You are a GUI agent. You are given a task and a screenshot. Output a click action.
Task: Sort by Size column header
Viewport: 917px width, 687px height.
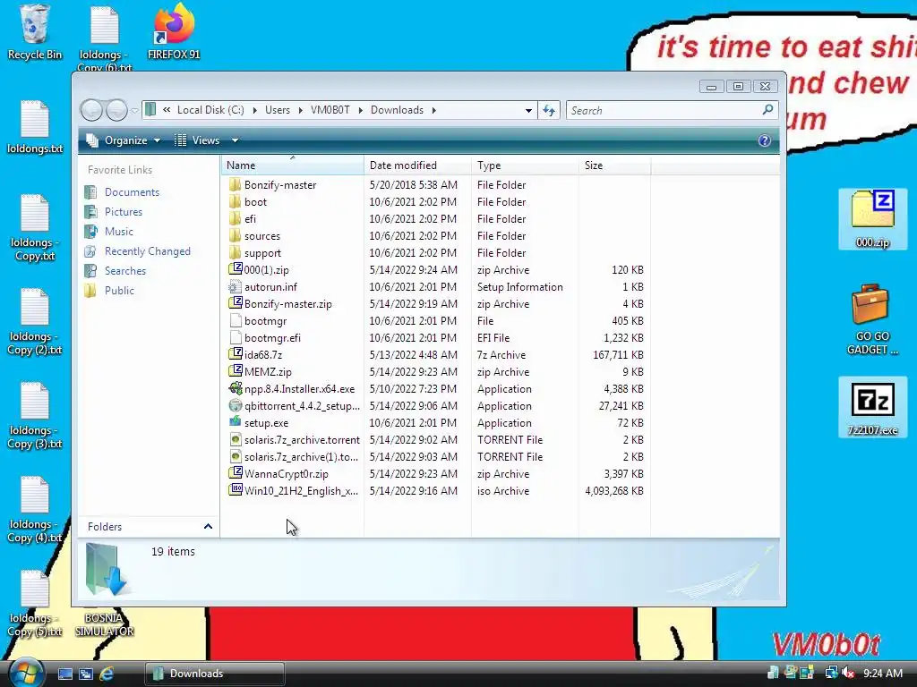point(614,165)
